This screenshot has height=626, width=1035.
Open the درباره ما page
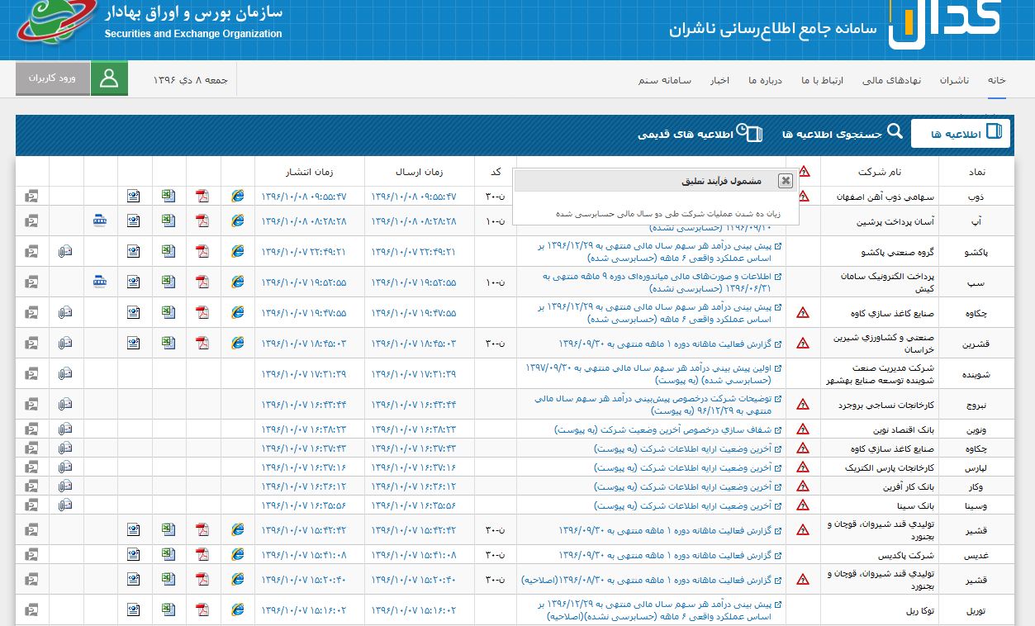(766, 80)
